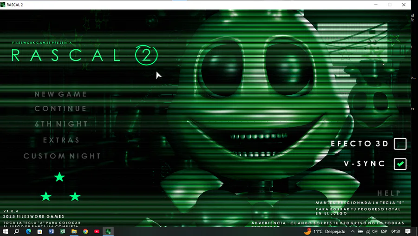Click the '2025 FILESWORK GAMES' text
The width and height of the screenshot is (418, 236).
34,216
